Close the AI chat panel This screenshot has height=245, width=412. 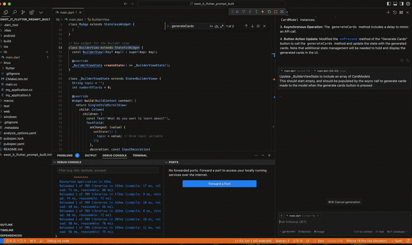click(x=407, y=12)
